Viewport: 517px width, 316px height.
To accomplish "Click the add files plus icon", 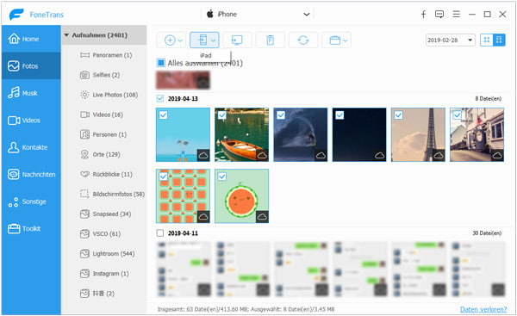I will [170, 40].
